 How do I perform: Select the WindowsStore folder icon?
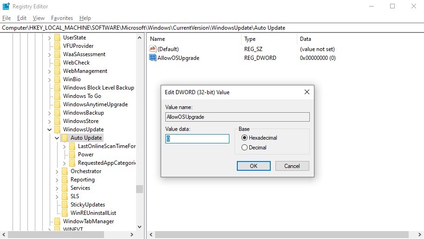point(57,121)
